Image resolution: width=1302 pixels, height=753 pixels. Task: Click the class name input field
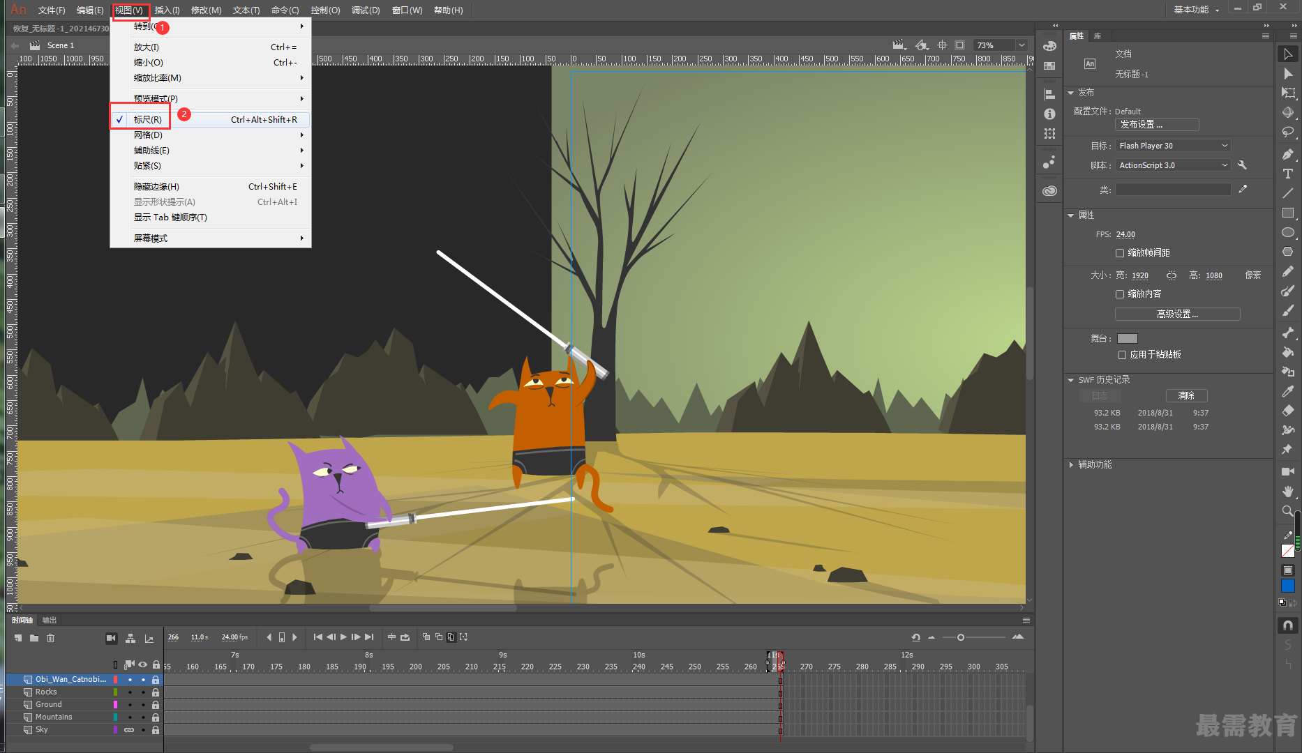coord(1173,189)
